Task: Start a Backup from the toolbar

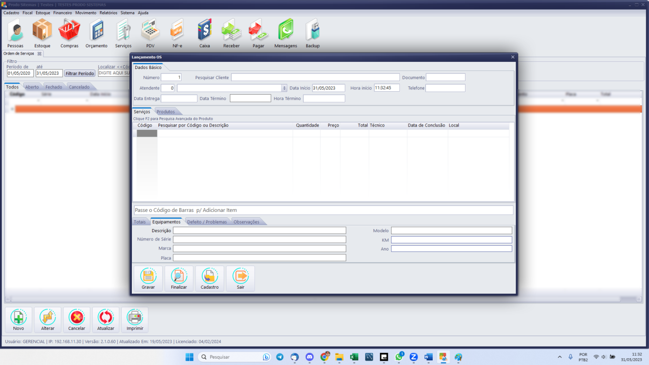Action: coord(312,32)
